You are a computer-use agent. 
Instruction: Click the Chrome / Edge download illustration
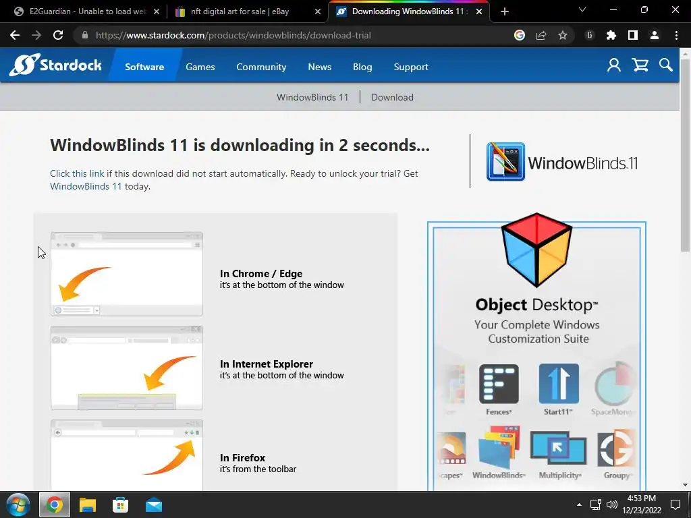127,274
